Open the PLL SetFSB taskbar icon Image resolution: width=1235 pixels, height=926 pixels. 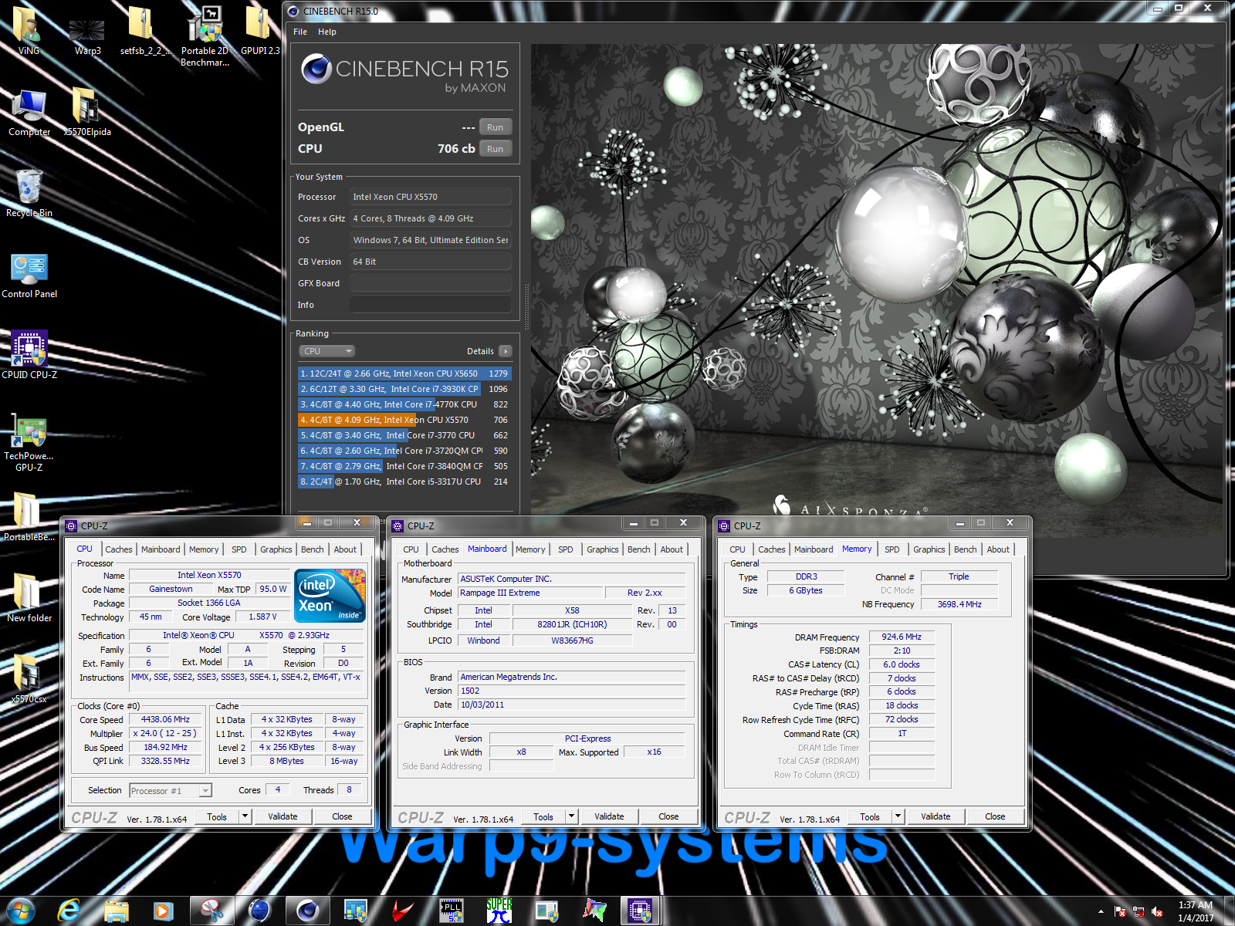[x=451, y=911]
